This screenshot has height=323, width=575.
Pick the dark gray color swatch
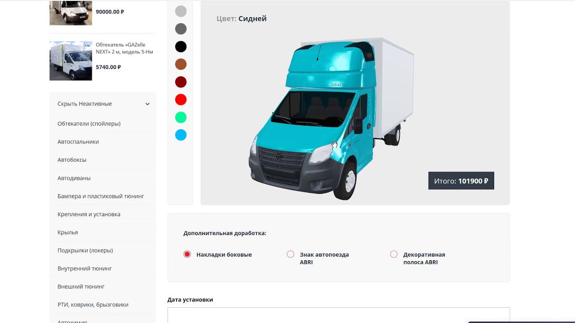tap(181, 29)
